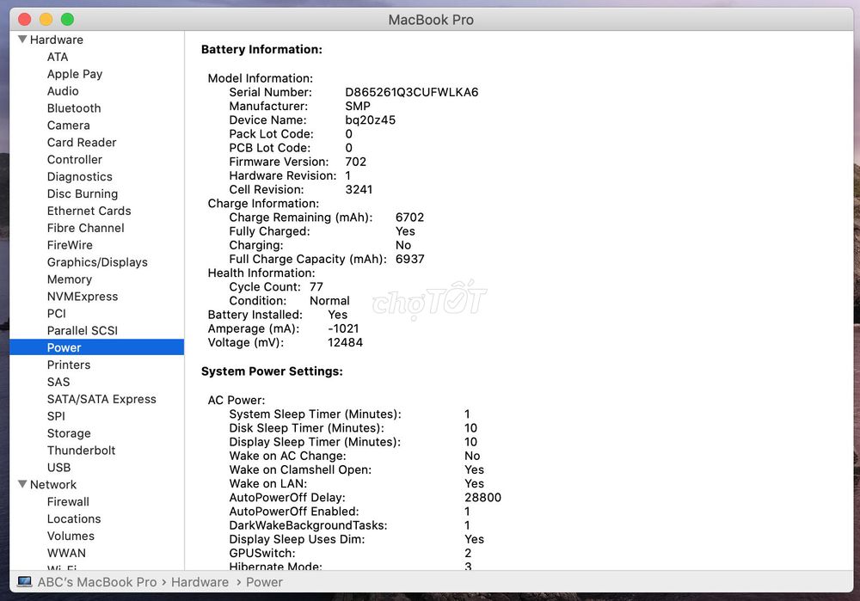
Task: Select SAS in the sidebar
Action: pyautogui.click(x=58, y=382)
